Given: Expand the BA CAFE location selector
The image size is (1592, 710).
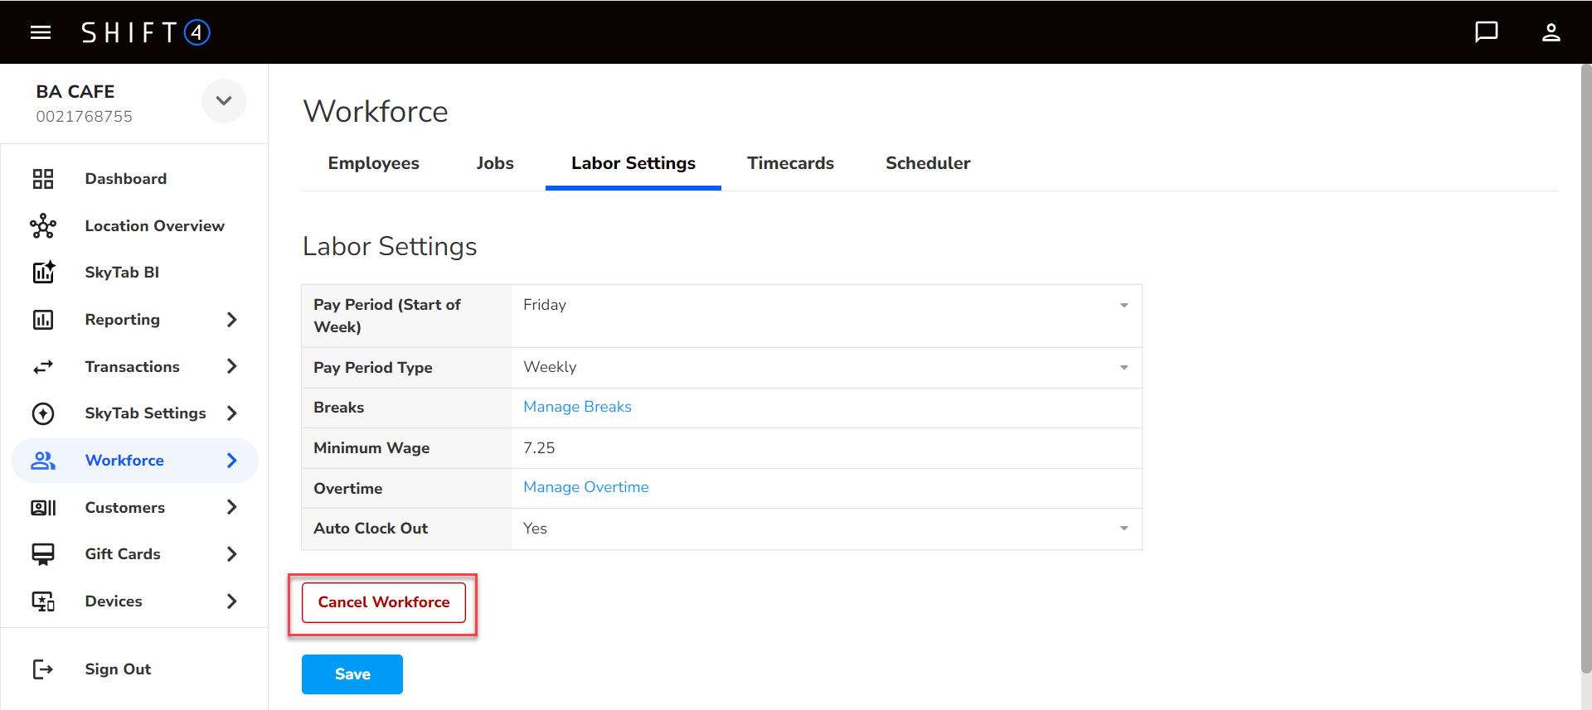Looking at the screenshot, I should tap(224, 101).
